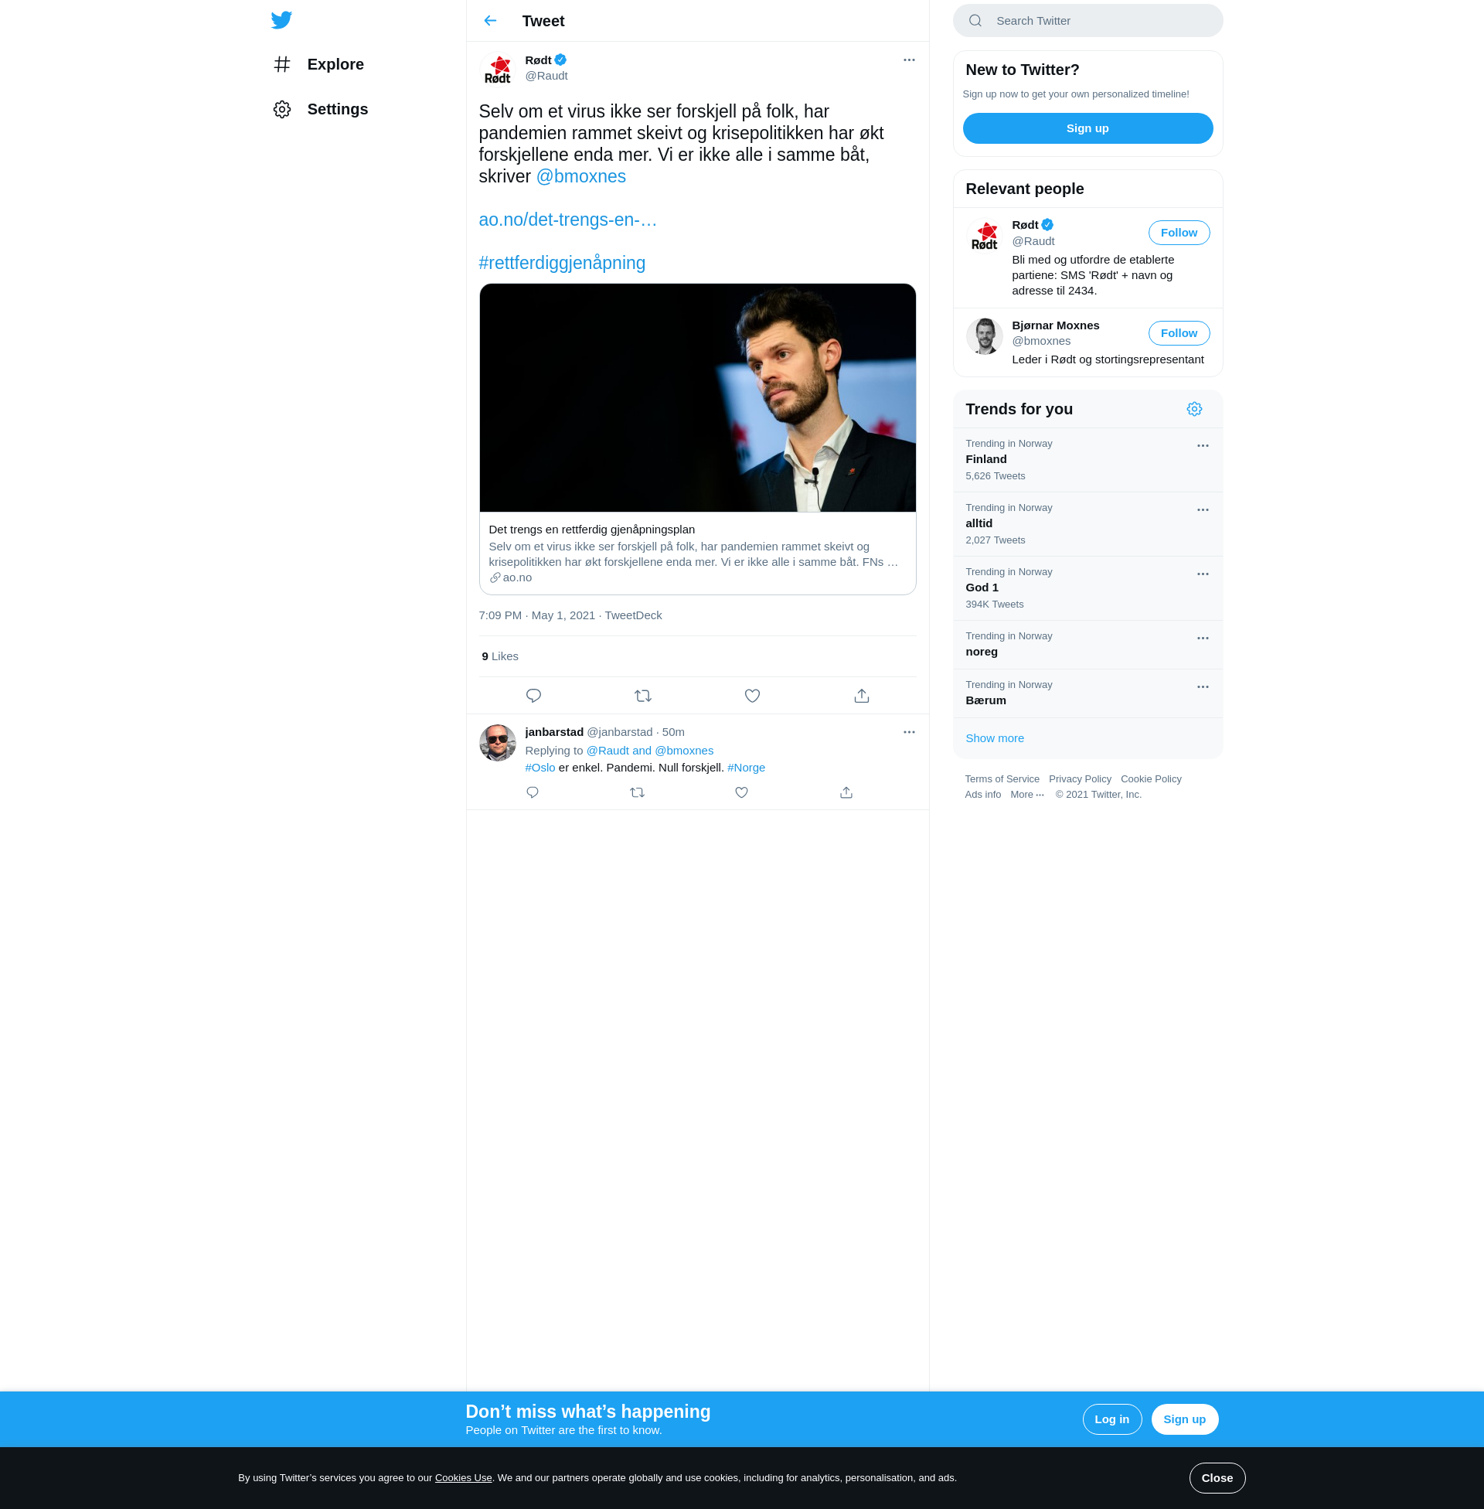1484x1509 pixels.
Task: Share the main tweet
Action: pyautogui.click(x=861, y=696)
